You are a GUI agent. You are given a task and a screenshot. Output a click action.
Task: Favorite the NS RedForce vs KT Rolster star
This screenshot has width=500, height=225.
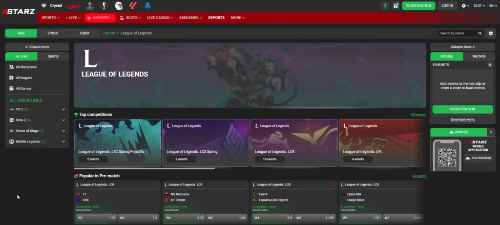click(246, 185)
